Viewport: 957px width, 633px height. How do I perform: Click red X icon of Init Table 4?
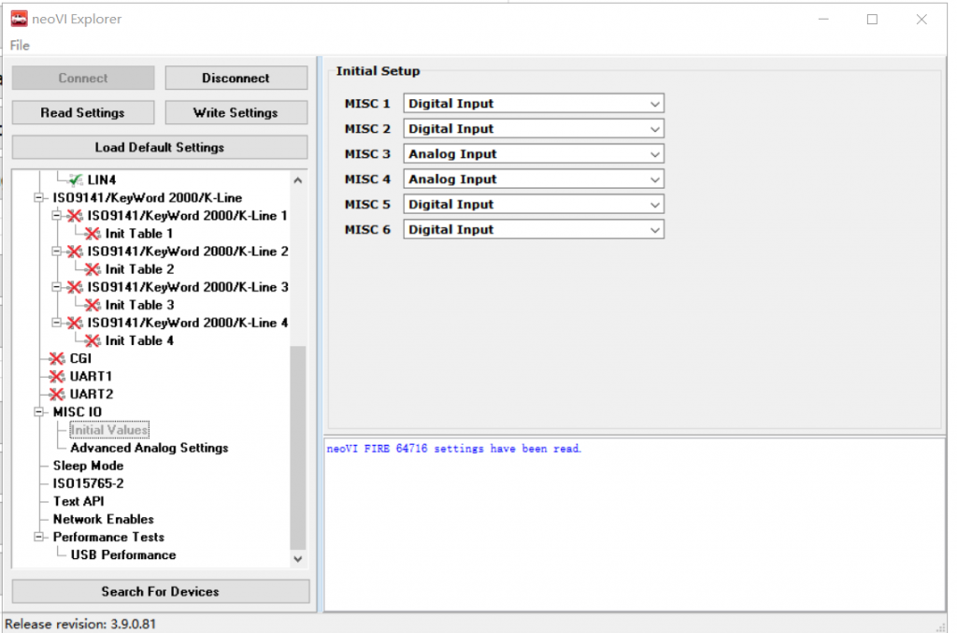pyautogui.click(x=93, y=340)
